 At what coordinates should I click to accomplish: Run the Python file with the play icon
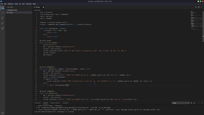pyautogui.click(x=196, y=7)
